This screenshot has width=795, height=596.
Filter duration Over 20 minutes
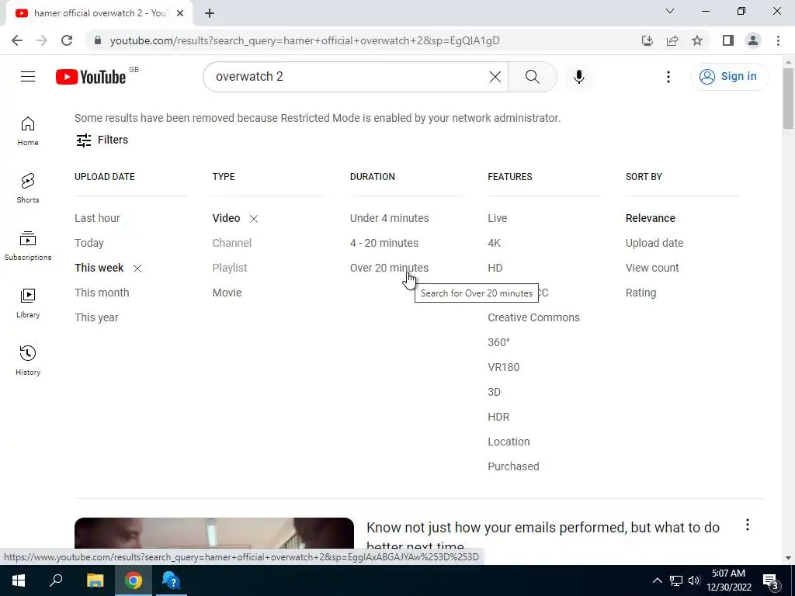389,268
